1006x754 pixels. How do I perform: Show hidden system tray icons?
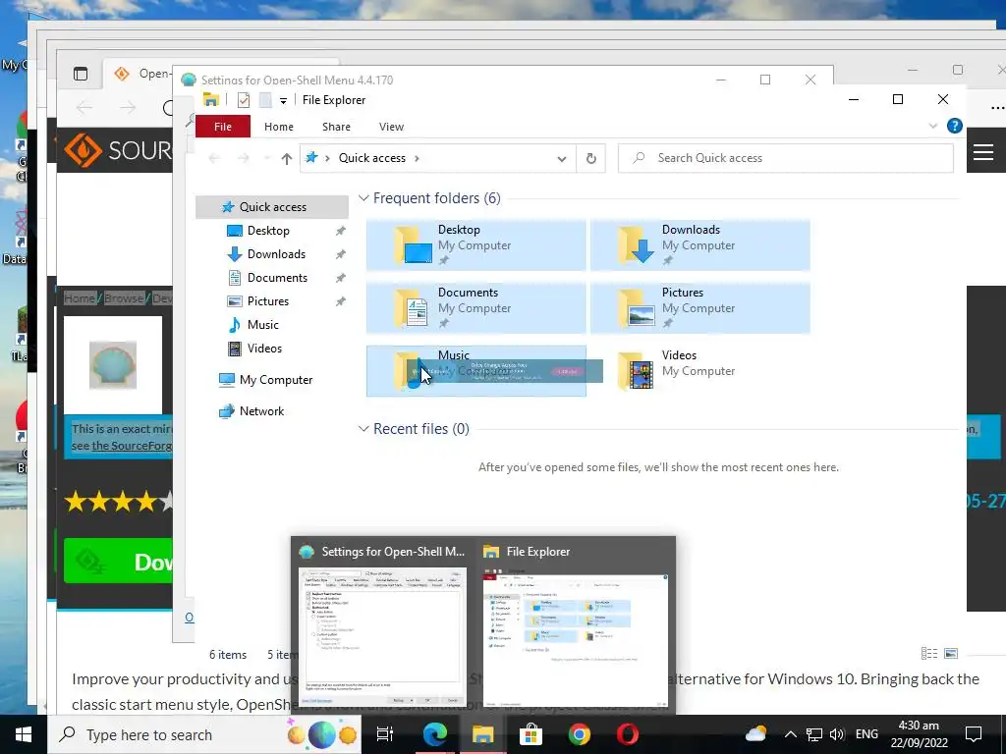(791, 734)
